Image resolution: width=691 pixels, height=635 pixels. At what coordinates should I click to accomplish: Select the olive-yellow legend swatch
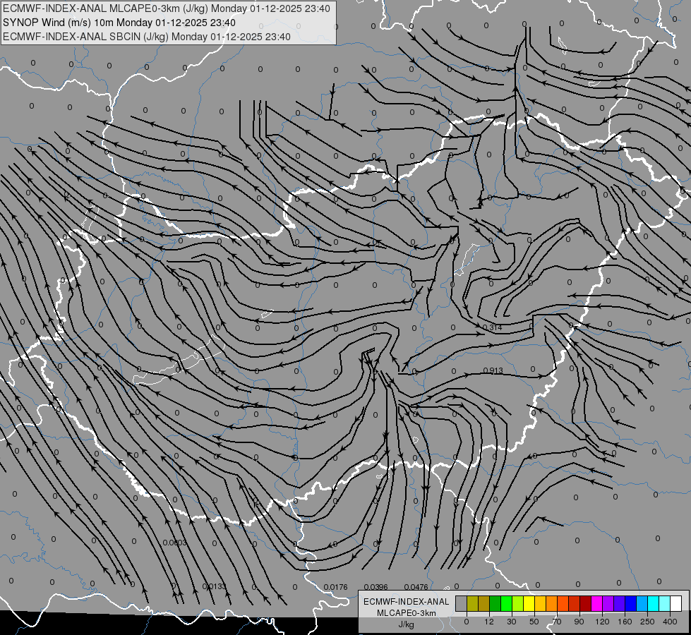pyautogui.click(x=472, y=604)
